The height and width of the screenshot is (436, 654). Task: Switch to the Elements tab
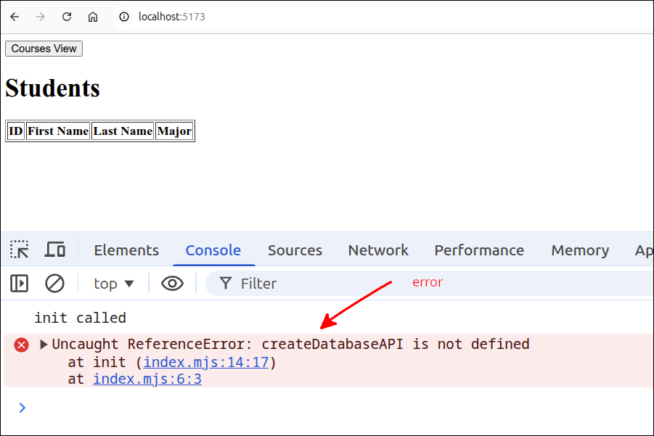tap(126, 250)
